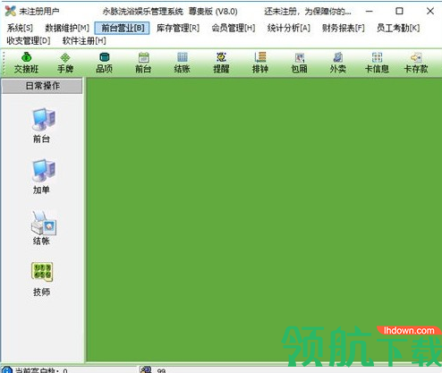Image resolution: width=442 pixels, height=373 pixels.
Task: Open the 统计分析[A] menu
Action: 289,28
